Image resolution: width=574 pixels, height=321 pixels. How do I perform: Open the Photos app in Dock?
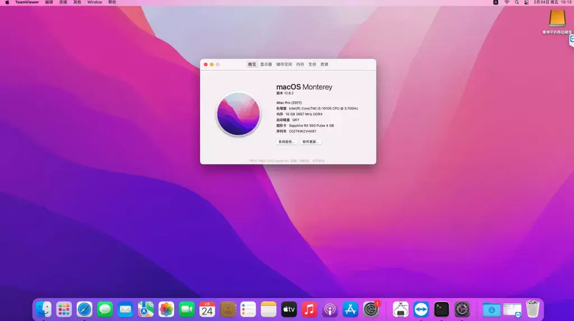point(166,310)
